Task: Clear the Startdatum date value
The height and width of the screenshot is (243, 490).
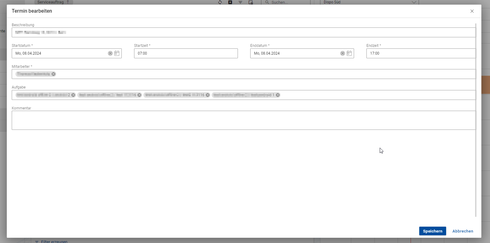Action: click(x=110, y=53)
